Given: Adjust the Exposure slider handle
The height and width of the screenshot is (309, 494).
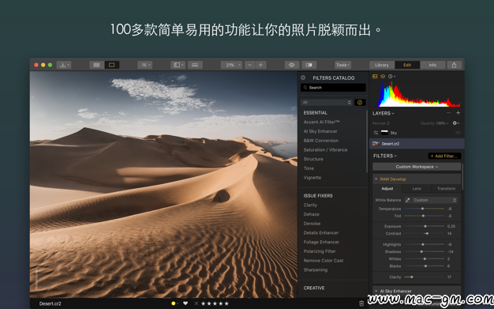Looking at the screenshot, I should [x=425, y=226].
